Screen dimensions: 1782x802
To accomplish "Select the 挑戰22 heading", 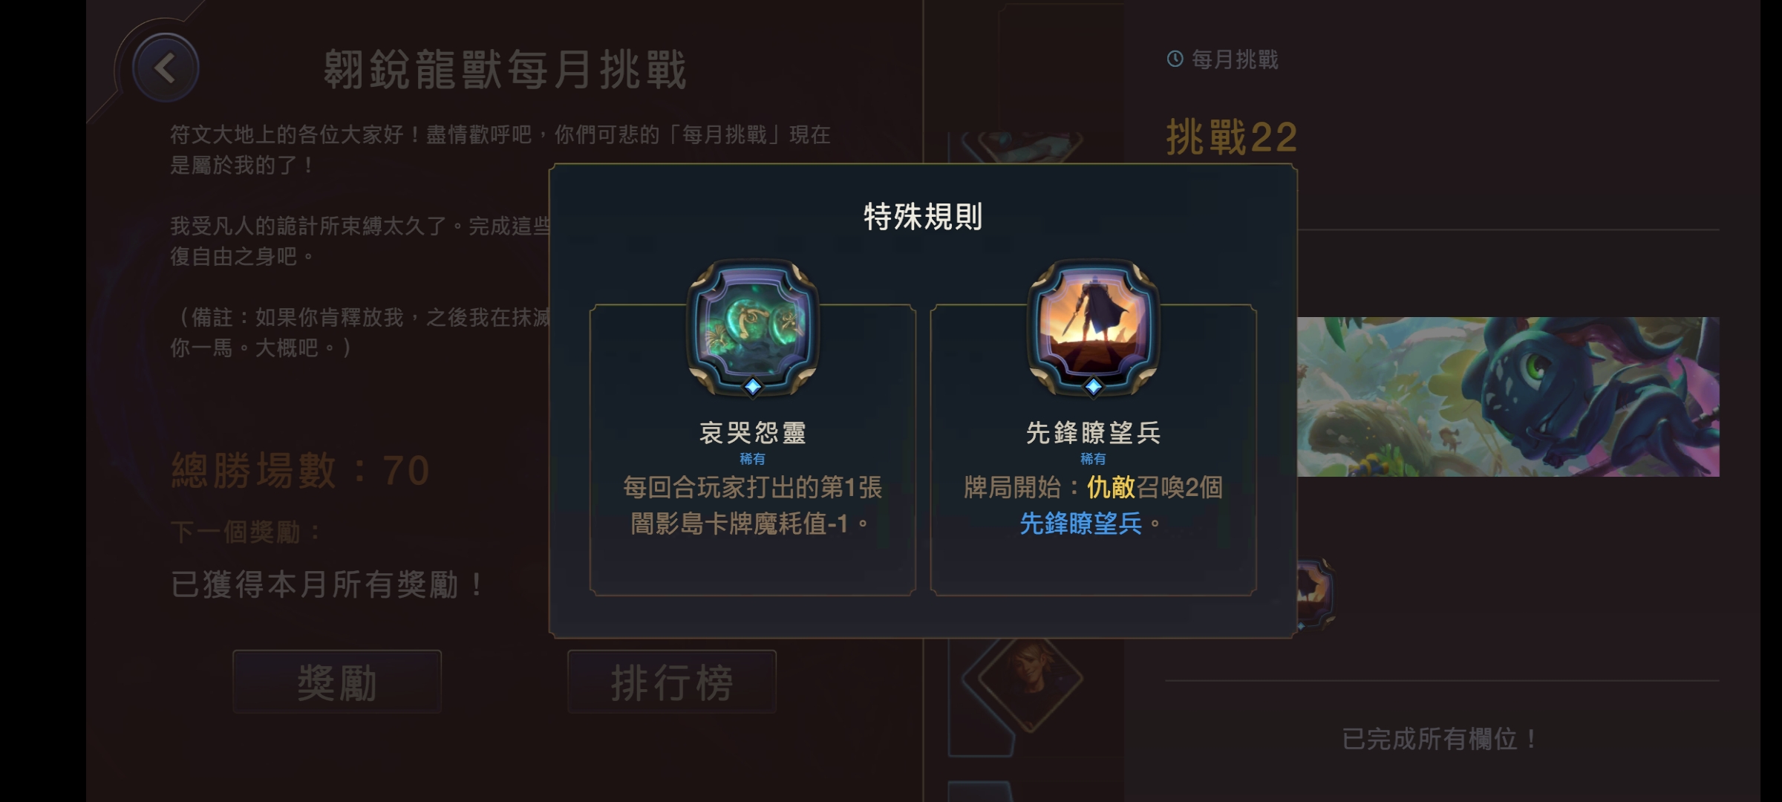I will [1232, 137].
